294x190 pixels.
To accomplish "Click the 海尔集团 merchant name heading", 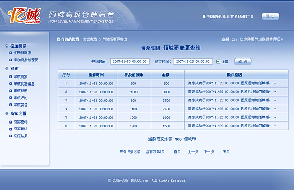I will [151, 48].
